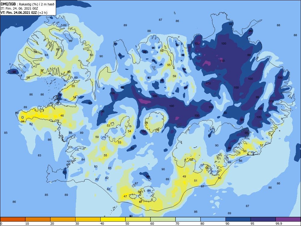This screenshot has height=226, width=301.
Task: Click the bright yellow 40–50 legend swatch
Action: click(113, 219)
